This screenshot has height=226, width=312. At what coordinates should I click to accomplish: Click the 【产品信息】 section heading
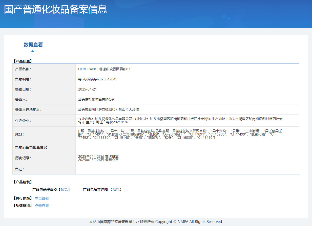click(x=23, y=61)
